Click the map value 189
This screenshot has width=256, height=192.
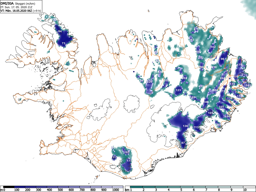[x=193, y=97]
